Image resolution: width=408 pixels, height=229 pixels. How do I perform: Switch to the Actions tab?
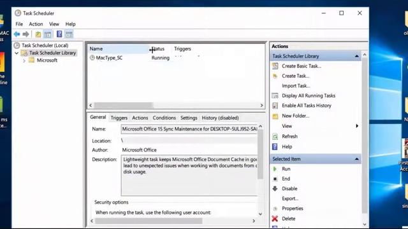[140, 118]
